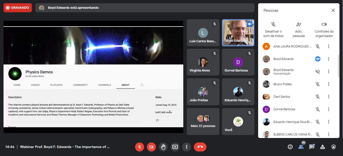Toggle the camera in the bottom toolbar

point(151,147)
